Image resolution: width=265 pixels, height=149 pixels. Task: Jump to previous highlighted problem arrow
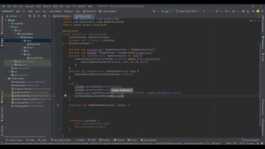click(x=255, y=21)
